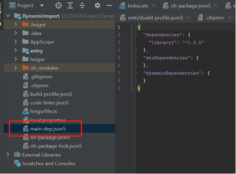Viewport: 236px width, 174px height.
Task: Switch to the .ohpmrc editor tab
Action: point(215,18)
